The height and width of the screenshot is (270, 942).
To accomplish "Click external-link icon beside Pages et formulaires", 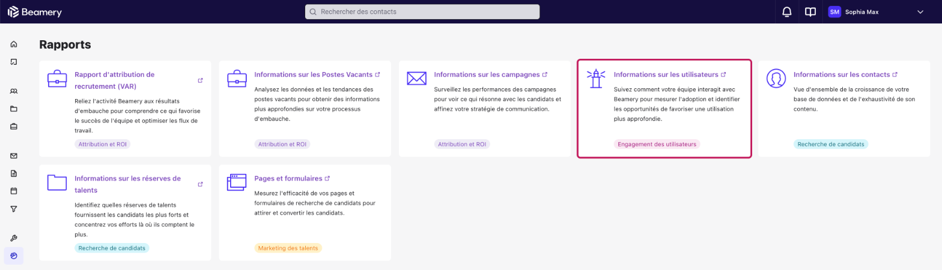I will pyautogui.click(x=327, y=178).
